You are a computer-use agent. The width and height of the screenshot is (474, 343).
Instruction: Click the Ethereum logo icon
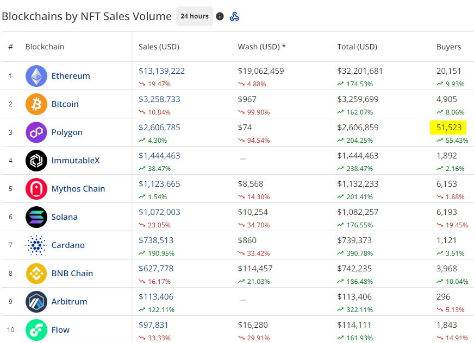(36, 76)
